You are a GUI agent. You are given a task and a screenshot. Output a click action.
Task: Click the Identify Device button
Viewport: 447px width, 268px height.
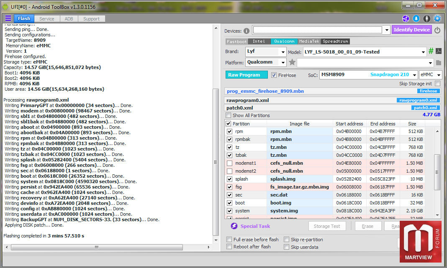(411, 30)
